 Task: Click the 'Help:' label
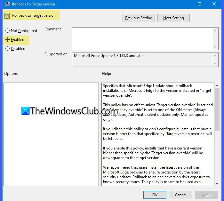pos(107,74)
